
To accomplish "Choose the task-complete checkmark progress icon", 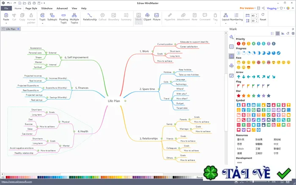I will coord(279,53).
